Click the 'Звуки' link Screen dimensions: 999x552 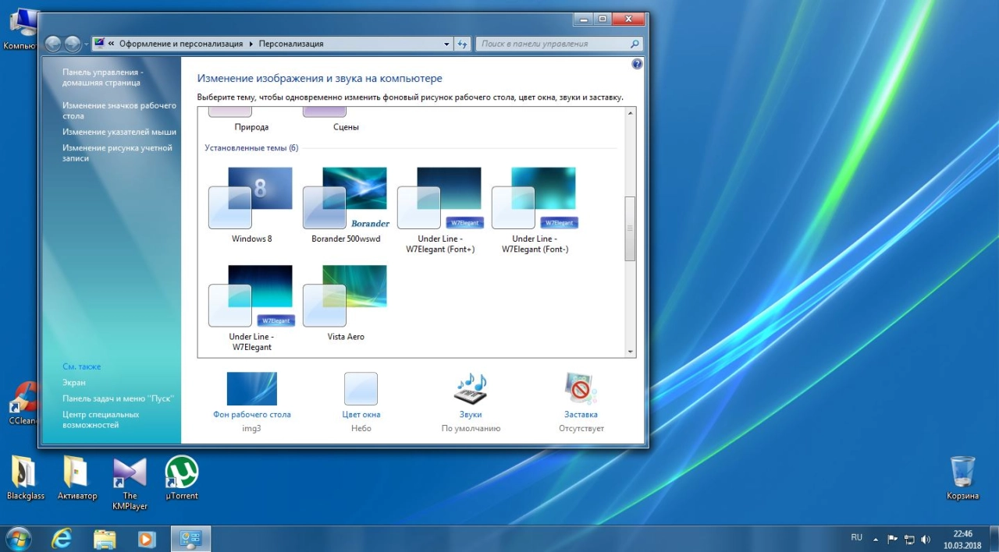click(471, 415)
